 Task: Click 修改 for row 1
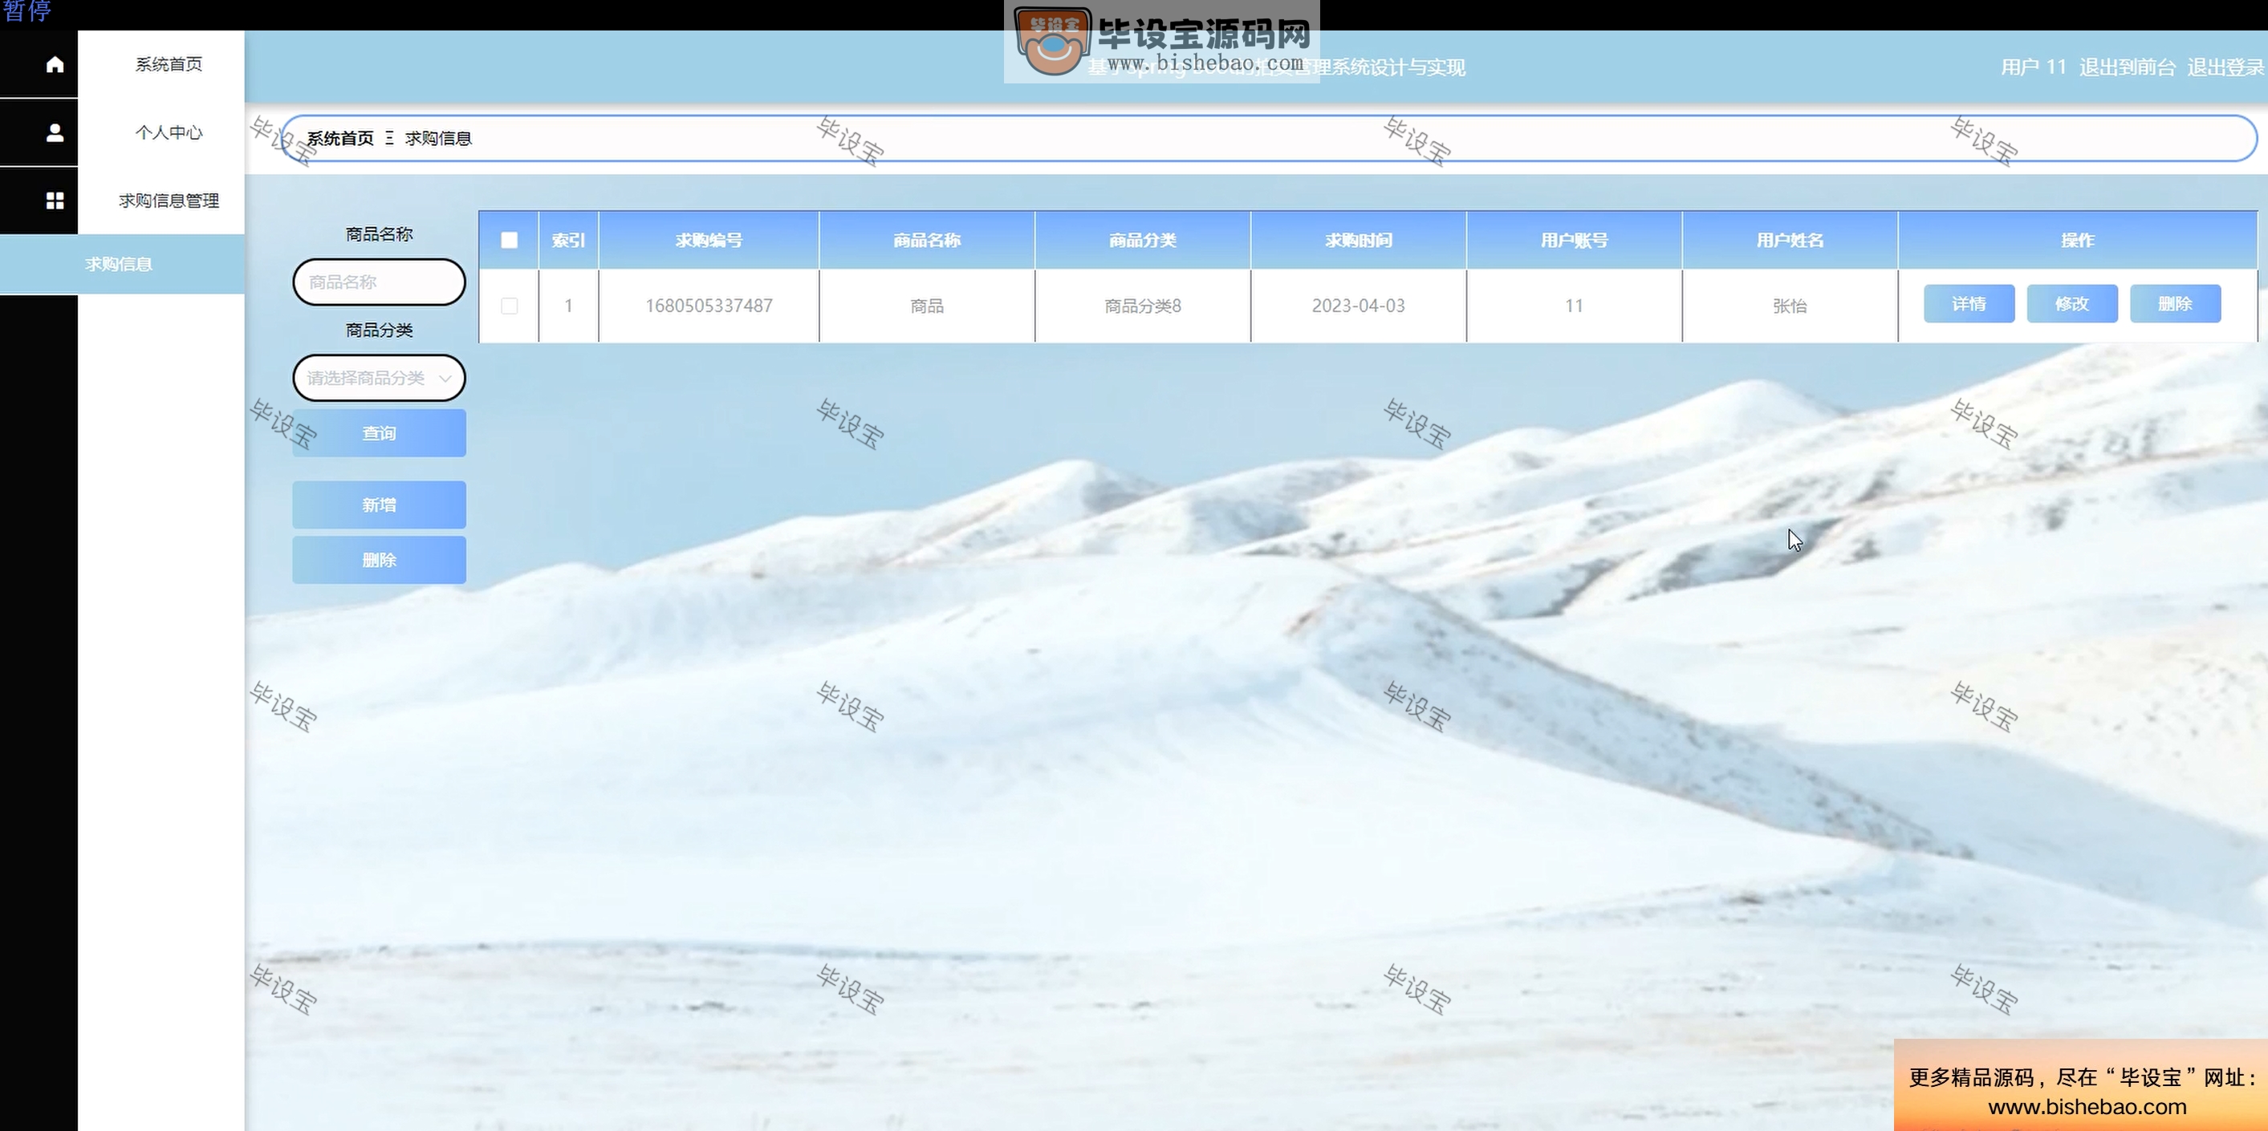pyautogui.click(x=2071, y=304)
